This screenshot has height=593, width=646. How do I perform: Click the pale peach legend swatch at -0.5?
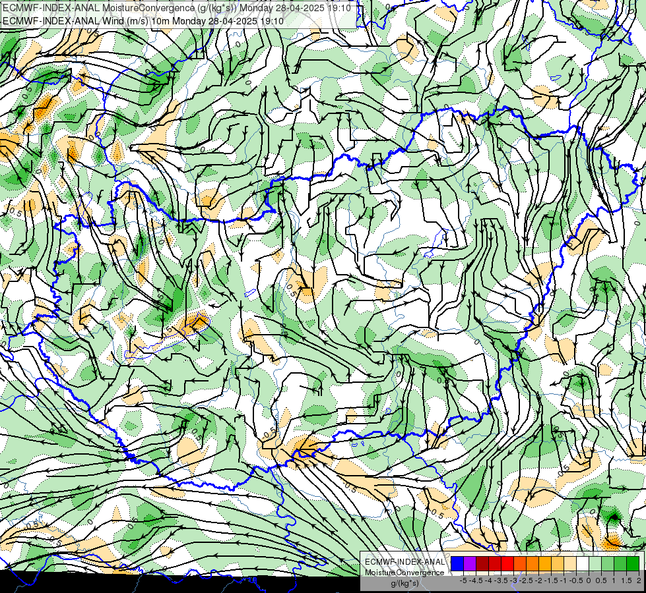[x=571, y=564]
